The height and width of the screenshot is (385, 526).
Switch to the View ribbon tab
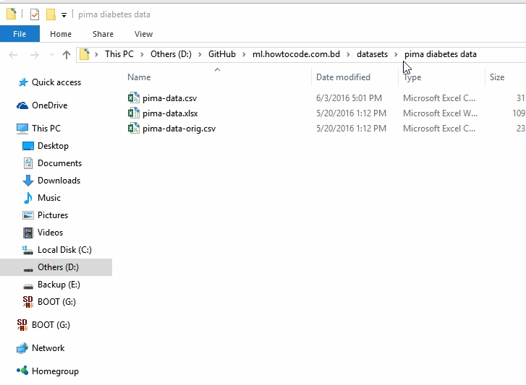click(143, 34)
